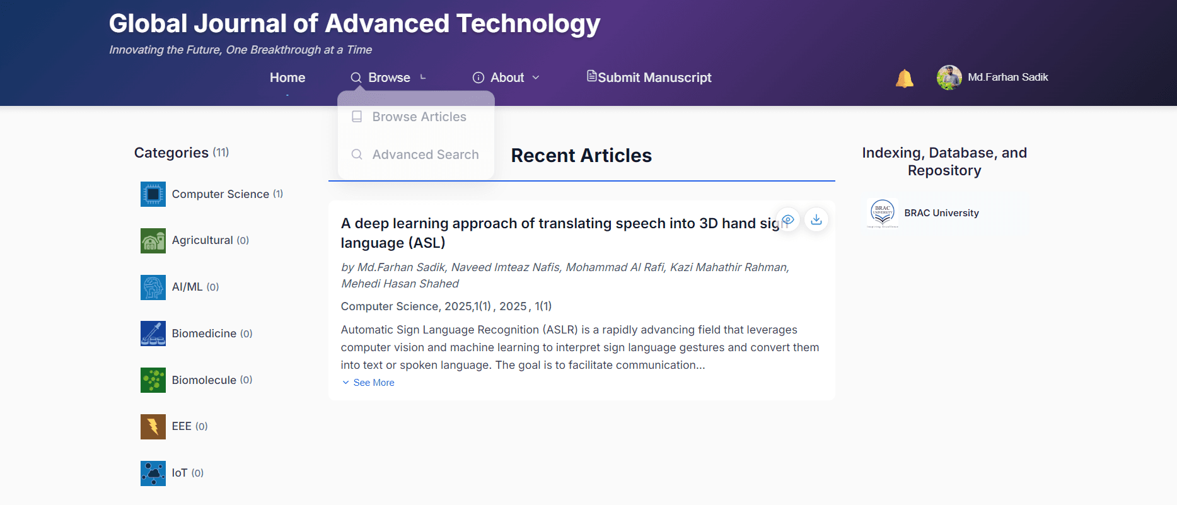The height and width of the screenshot is (505, 1177).
Task: Click author name Naveed Imteaz Nafis
Action: pos(505,267)
